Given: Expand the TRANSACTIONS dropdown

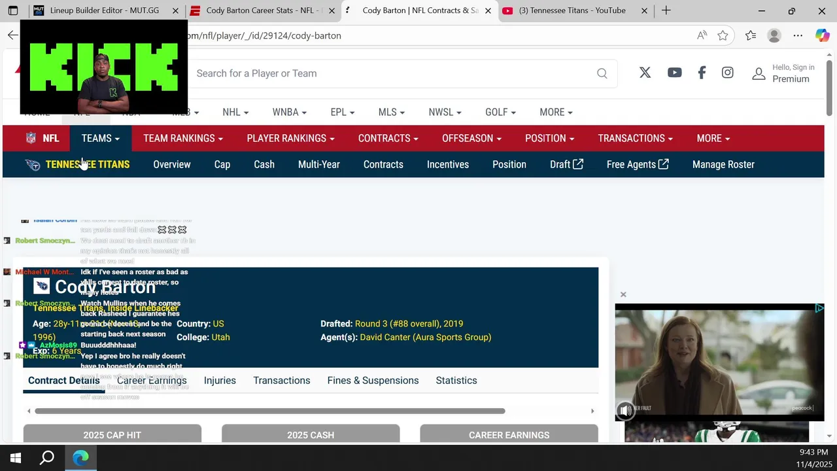Looking at the screenshot, I should (636, 138).
